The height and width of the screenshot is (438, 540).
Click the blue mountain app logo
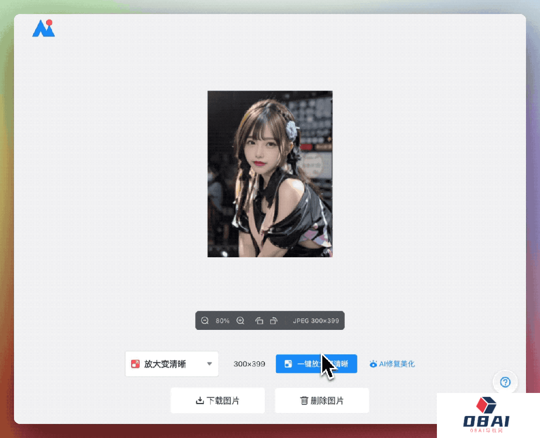tap(44, 29)
